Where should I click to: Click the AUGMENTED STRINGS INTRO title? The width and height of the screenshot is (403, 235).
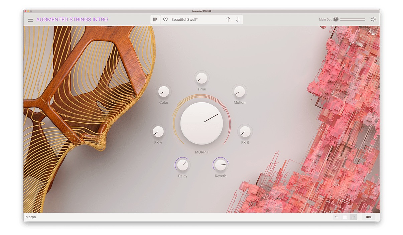click(72, 20)
